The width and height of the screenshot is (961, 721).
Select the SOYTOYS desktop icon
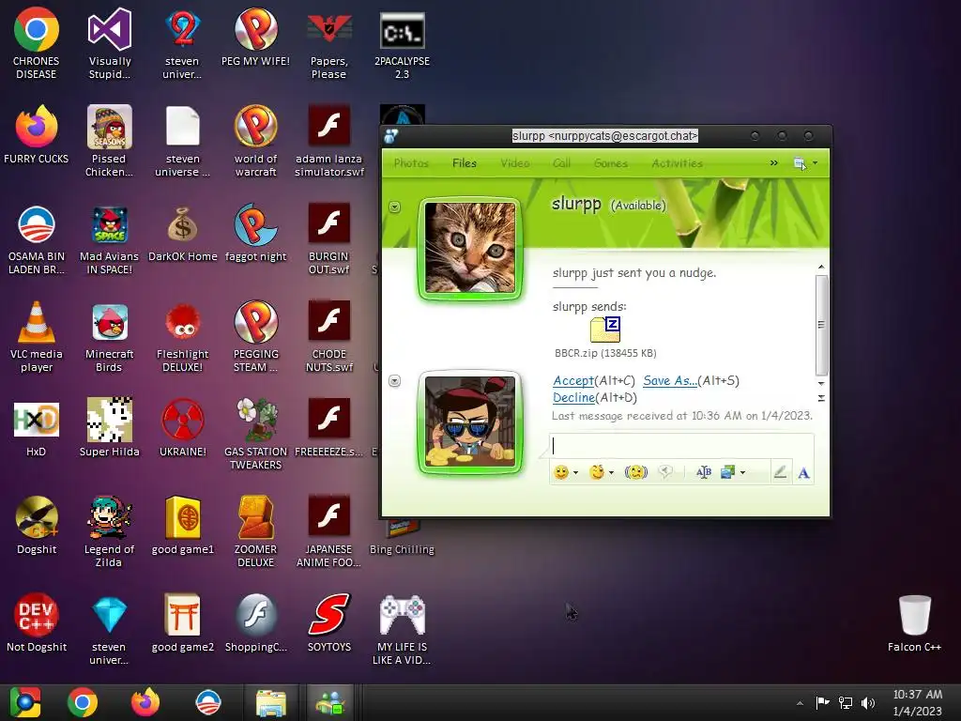click(329, 623)
